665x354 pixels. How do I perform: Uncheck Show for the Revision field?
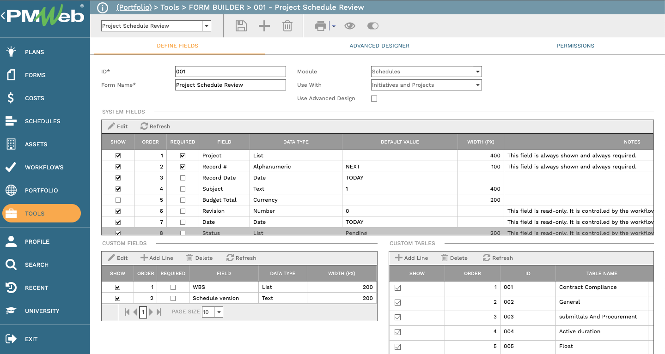118,211
